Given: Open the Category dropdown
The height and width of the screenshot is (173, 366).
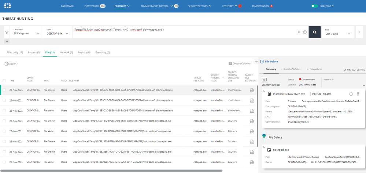Looking at the screenshot, I should pos(26,34).
